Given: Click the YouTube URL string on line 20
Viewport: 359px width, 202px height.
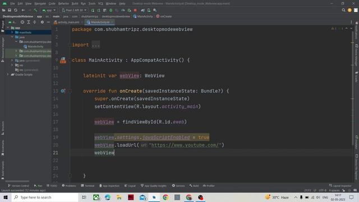Looking at the screenshot, I should 185,145.
